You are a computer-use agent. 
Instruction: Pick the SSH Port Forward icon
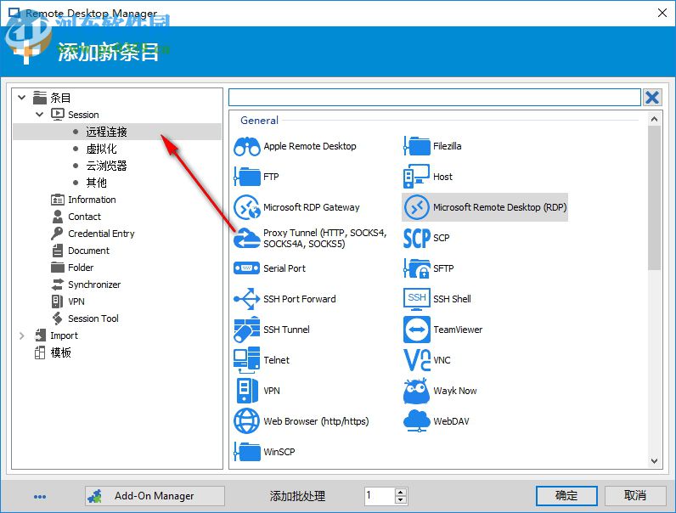[246, 299]
